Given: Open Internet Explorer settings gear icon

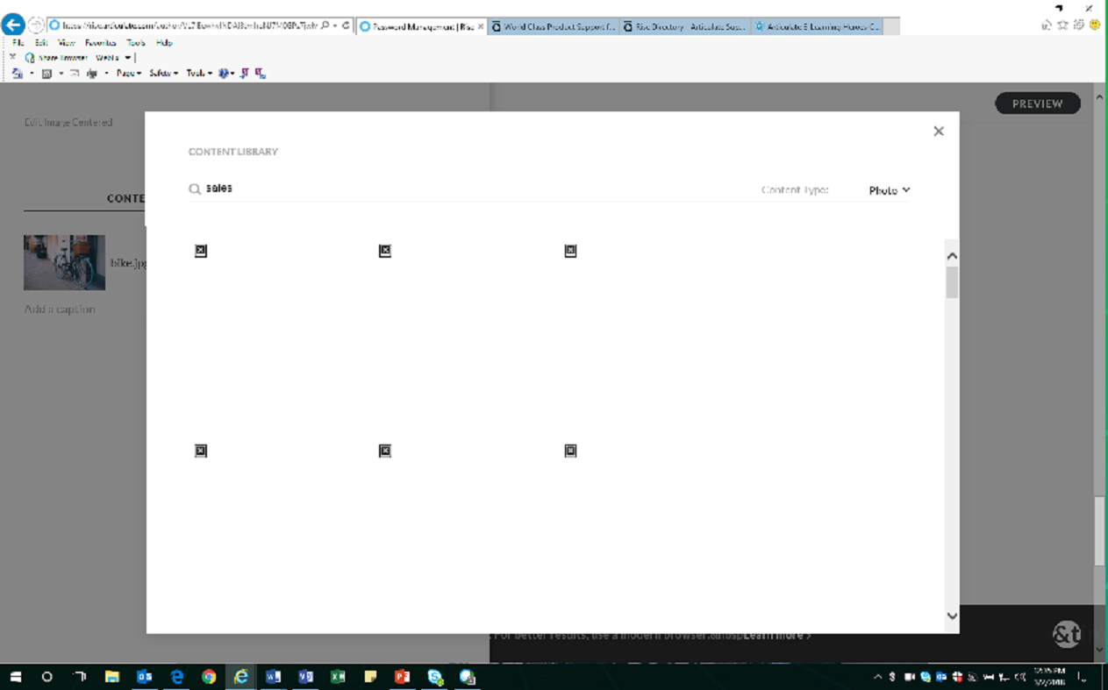Looking at the screenshot, I should (1078, 25).
